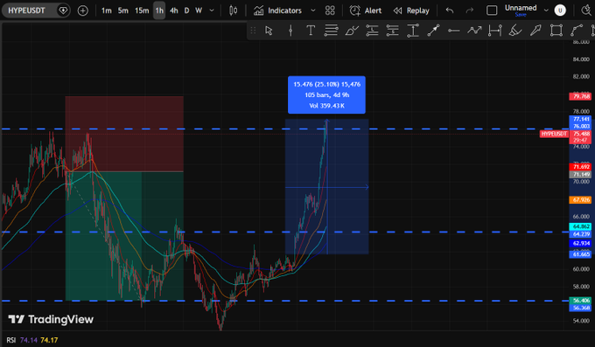Select the short position tool
This screenshot has height=347, width=595.
[393, 31]
